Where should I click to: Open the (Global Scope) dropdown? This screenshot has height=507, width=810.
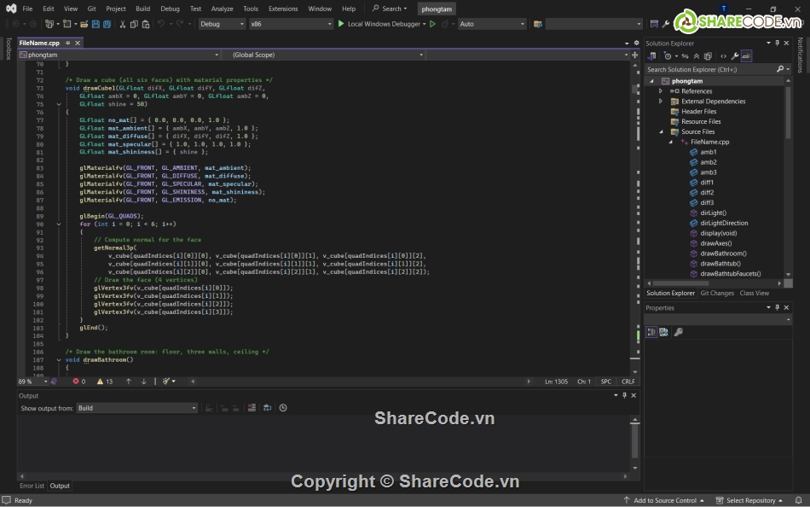pos(324,55)
